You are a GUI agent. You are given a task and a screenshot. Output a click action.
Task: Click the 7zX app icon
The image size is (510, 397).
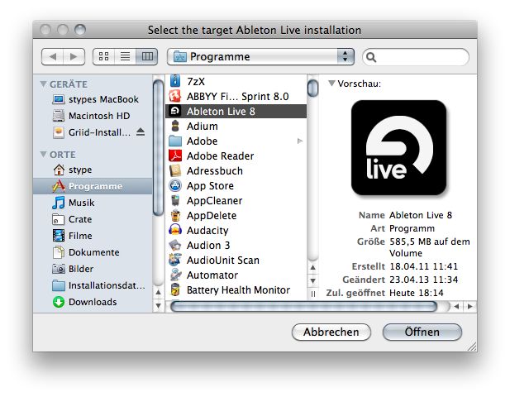(x=175, y=81)
